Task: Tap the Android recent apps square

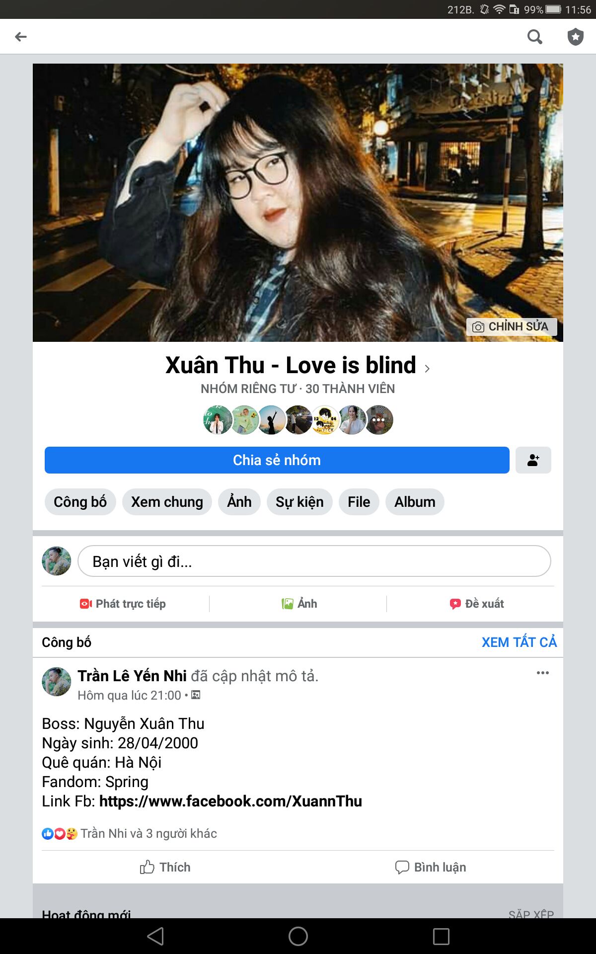Action: pos(441,936)
